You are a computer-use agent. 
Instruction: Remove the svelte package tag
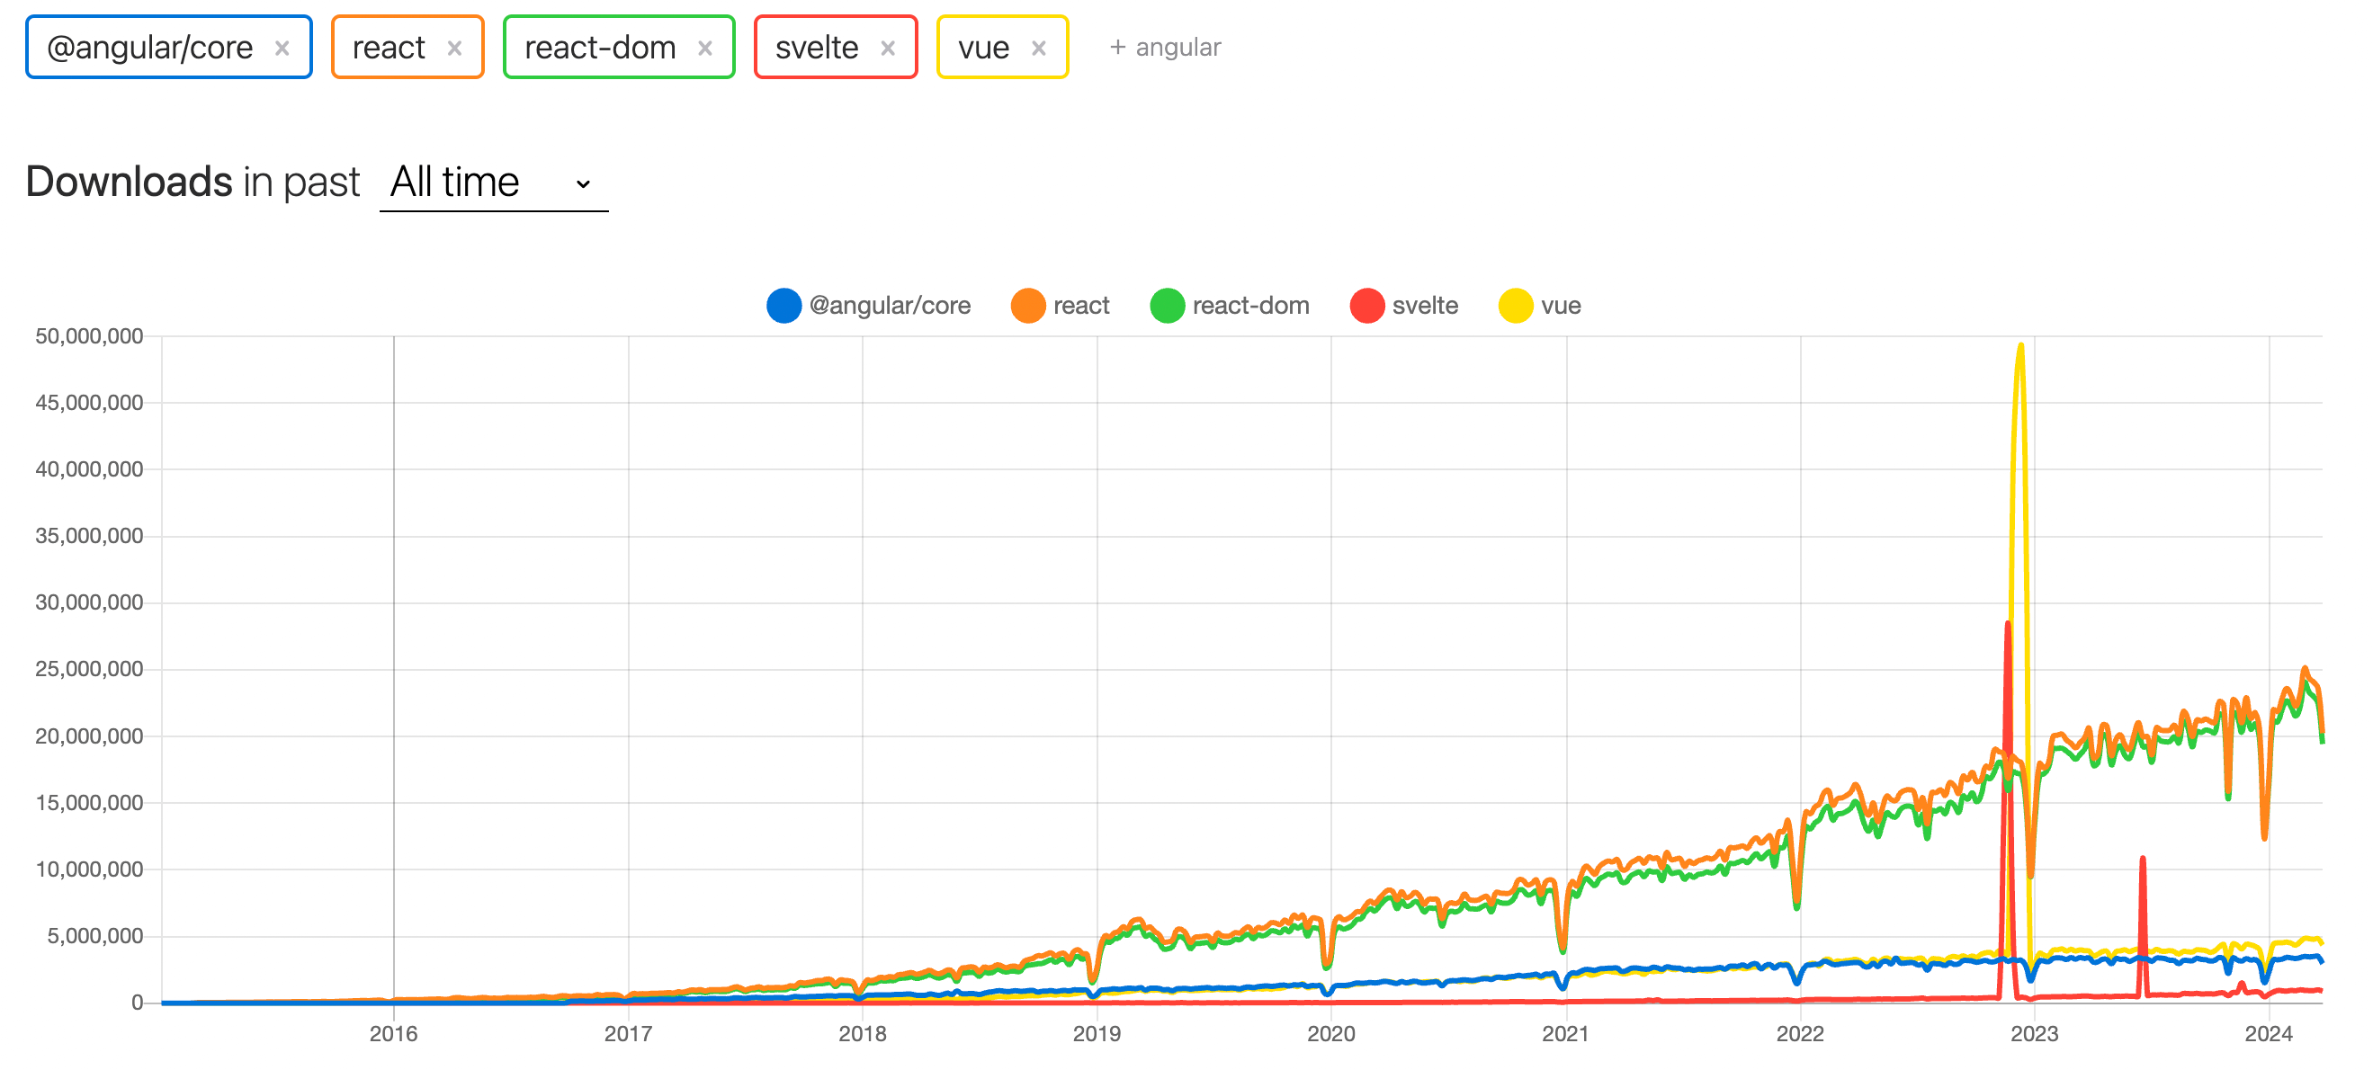coord(887,48)
